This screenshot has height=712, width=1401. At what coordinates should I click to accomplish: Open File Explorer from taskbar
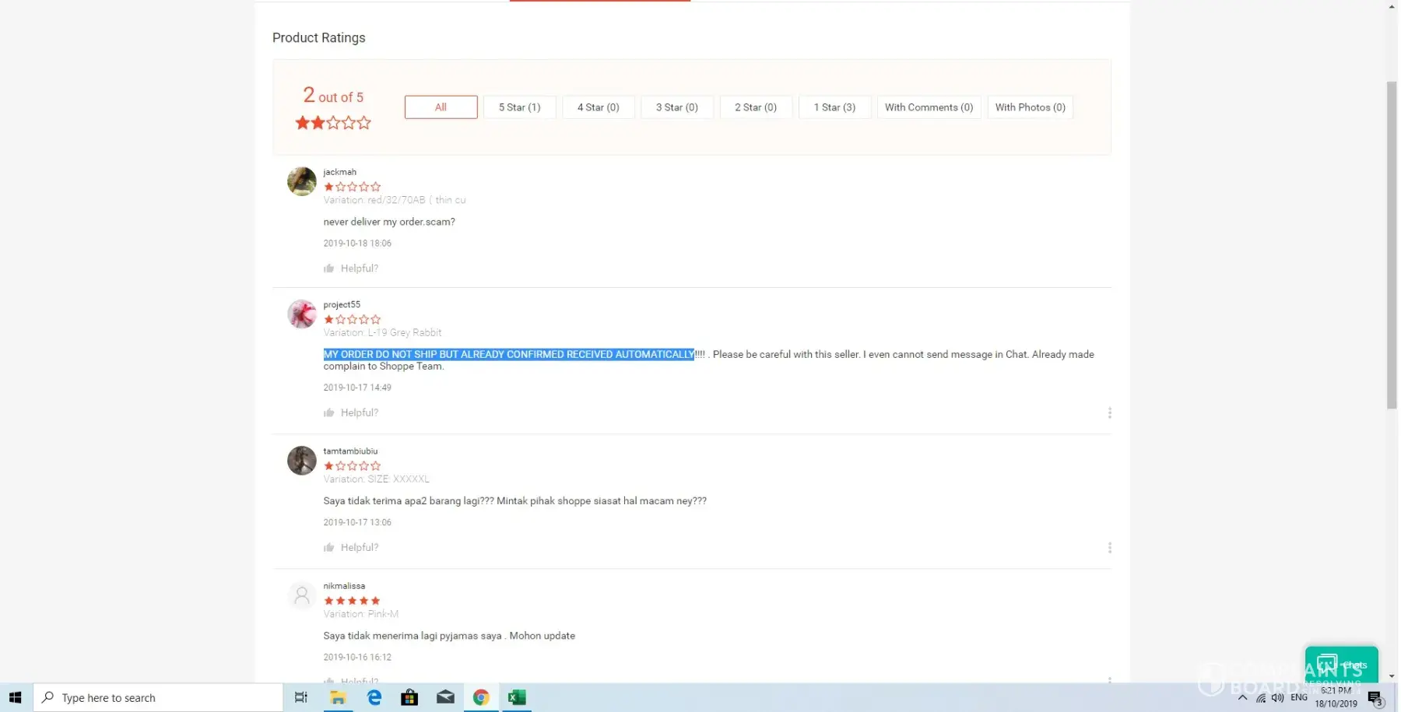point(338,698)
